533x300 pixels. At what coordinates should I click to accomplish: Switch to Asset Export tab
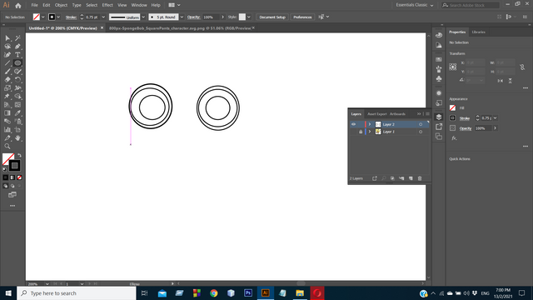coord(377,114)
